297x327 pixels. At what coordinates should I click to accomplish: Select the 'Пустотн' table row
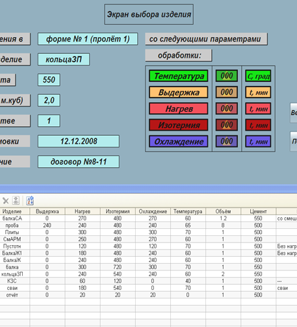(x=148, y=246)
